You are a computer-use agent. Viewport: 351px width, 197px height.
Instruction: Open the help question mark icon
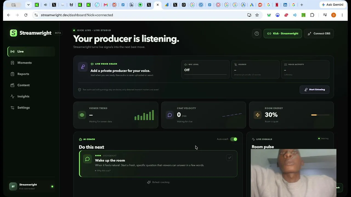(257, 34)
